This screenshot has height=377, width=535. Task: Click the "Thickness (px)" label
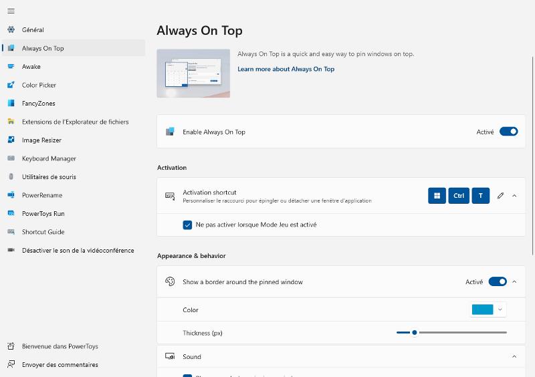coord(203,333)
